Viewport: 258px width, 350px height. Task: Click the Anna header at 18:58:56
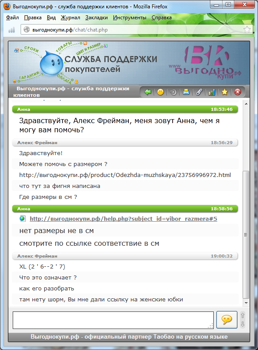[125, 209]
